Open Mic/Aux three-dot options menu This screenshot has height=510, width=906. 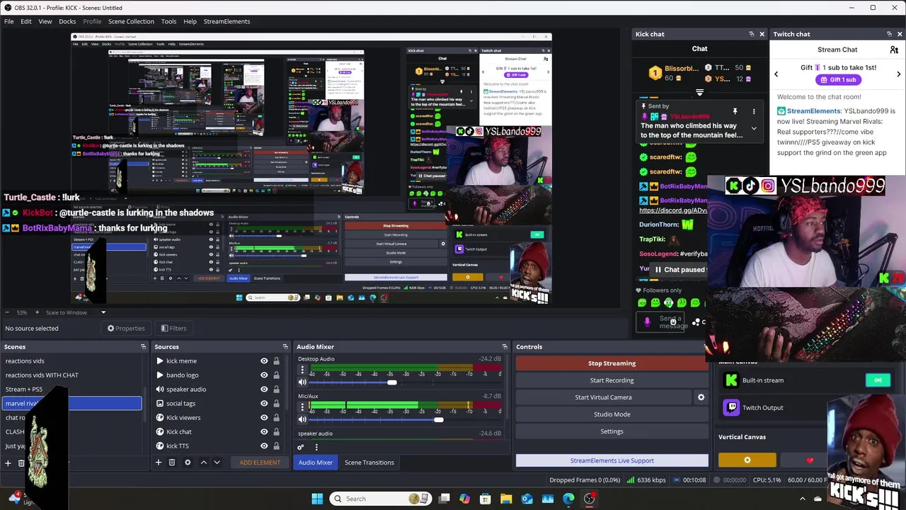[x=302, y=407]
